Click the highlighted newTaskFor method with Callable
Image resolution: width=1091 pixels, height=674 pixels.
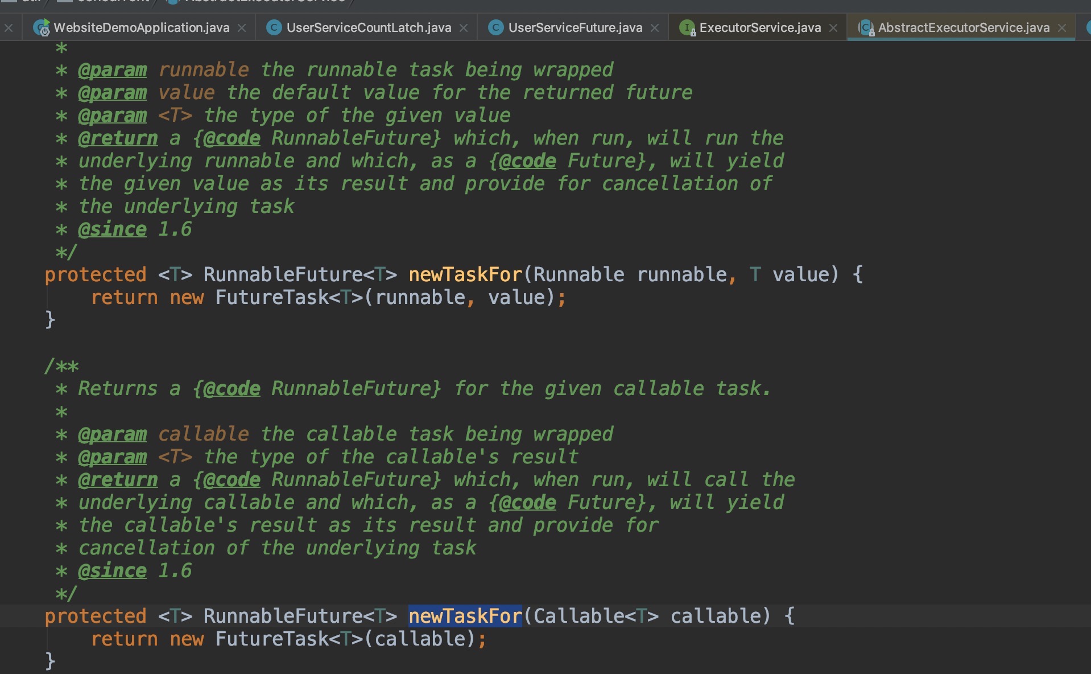[465, 616]
